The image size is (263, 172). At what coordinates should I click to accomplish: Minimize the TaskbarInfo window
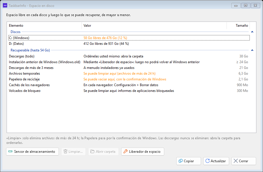pos(236,5)
